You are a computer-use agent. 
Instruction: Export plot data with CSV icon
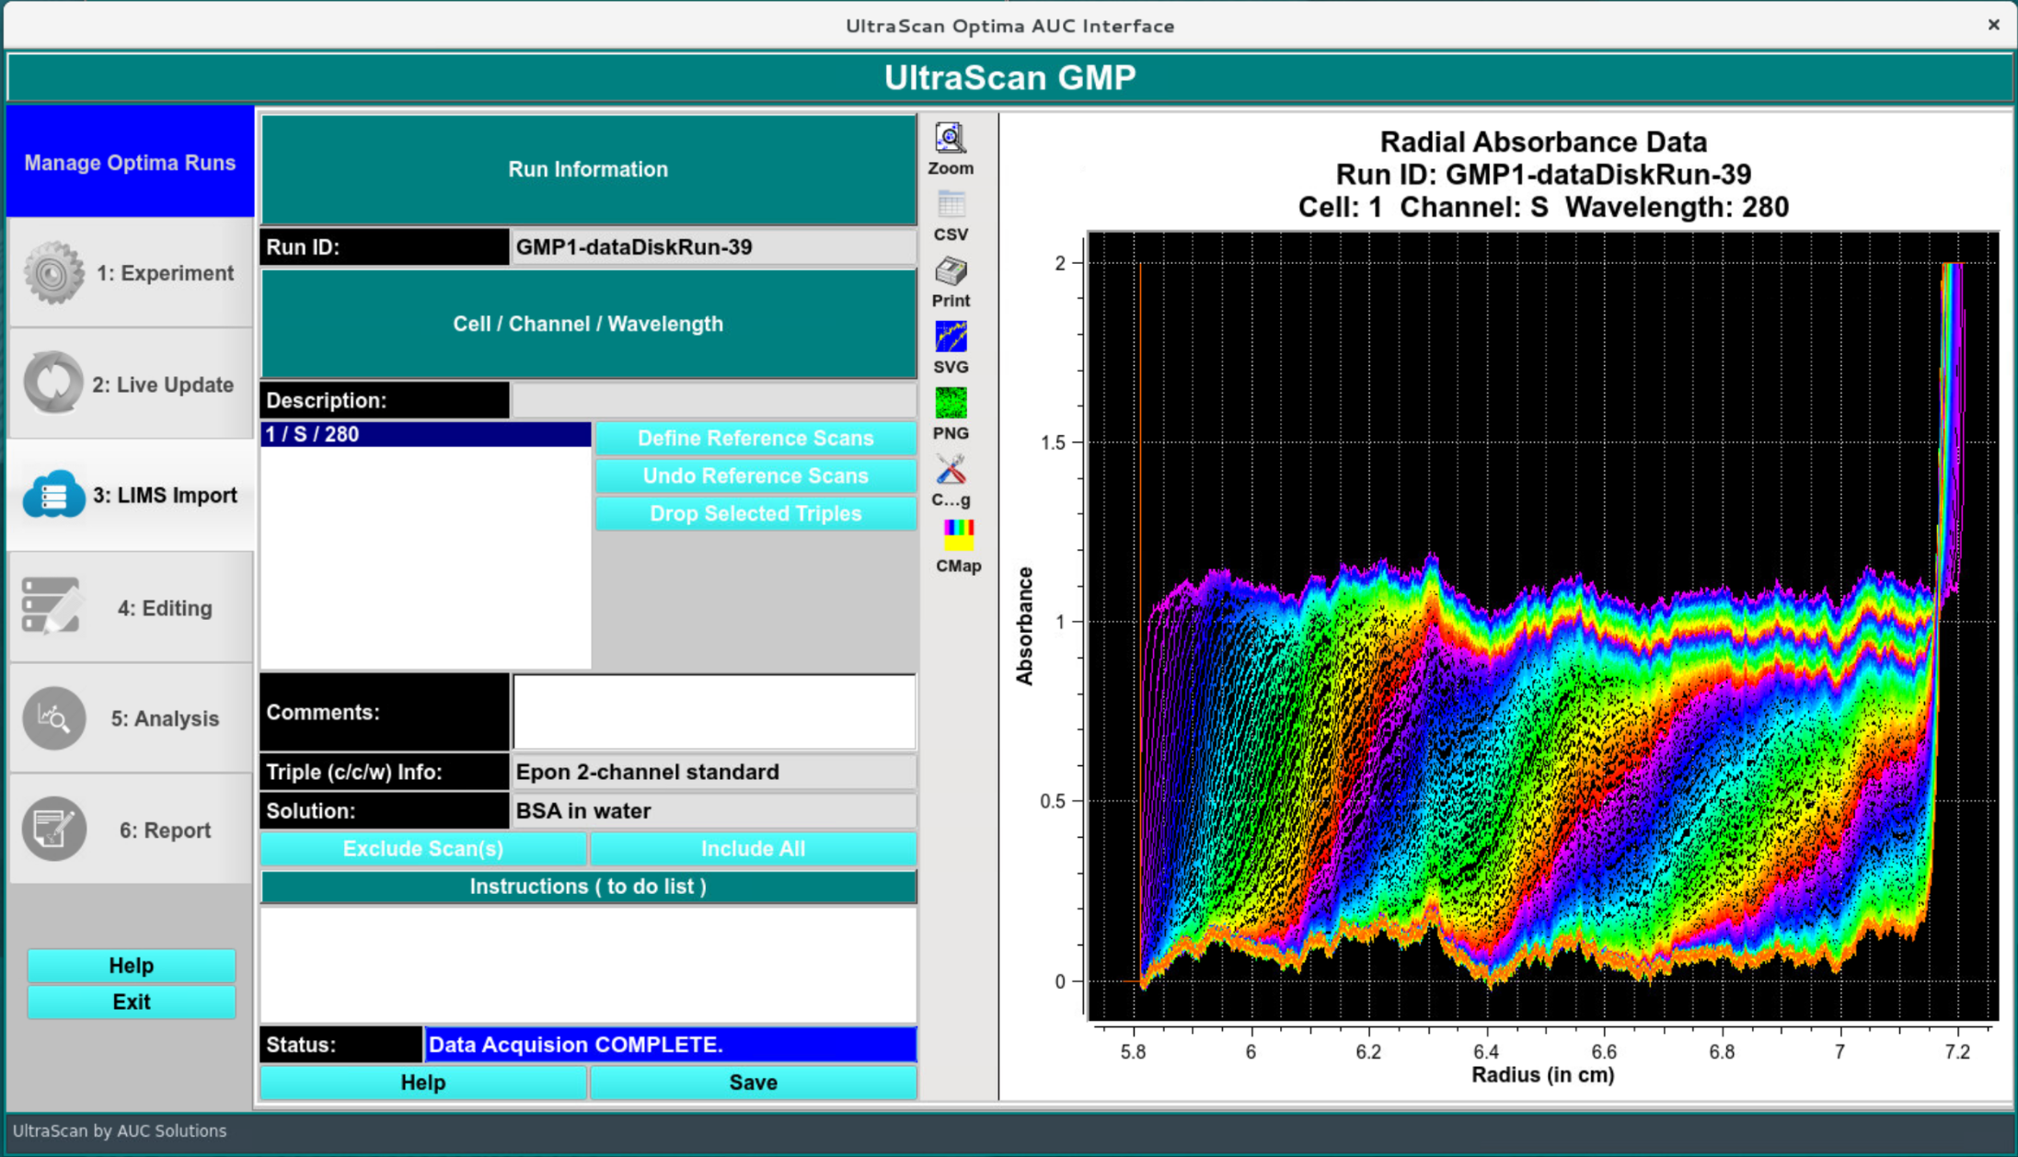point(950,206)
